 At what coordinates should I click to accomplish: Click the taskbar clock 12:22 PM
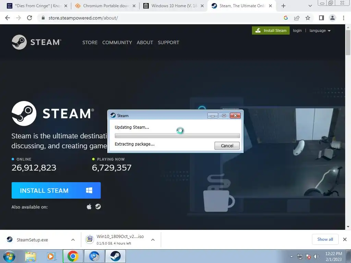point(334,254)
